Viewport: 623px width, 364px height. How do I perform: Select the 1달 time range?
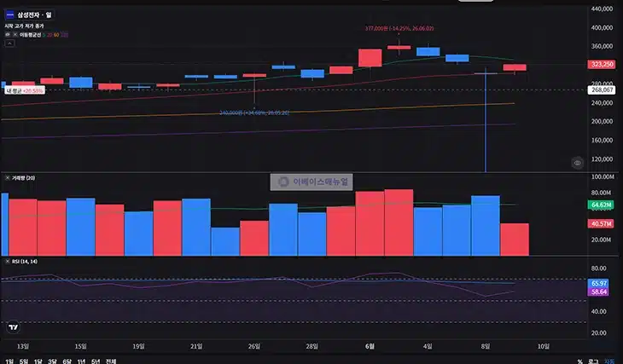click(x=38, y=361)
